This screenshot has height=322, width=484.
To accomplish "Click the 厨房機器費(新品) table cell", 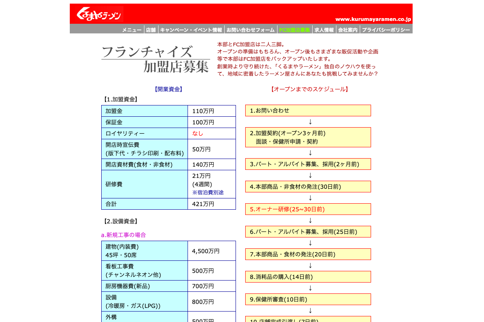I will (144, 286).
